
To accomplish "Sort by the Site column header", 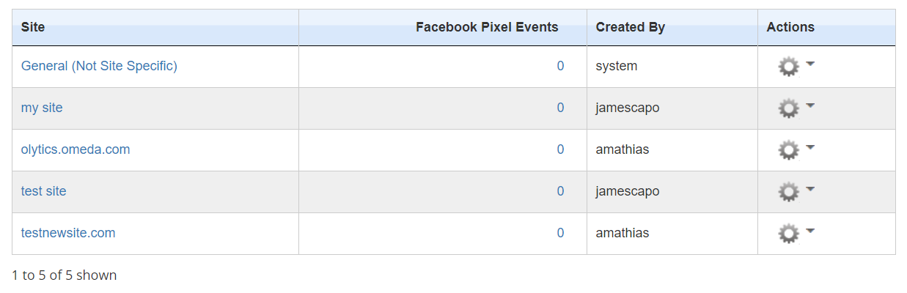I will tap(33, 27).
